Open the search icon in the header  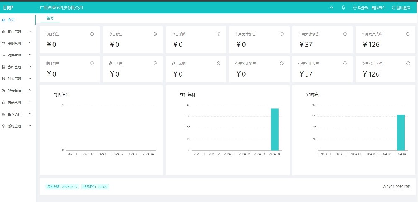[332, 8]
